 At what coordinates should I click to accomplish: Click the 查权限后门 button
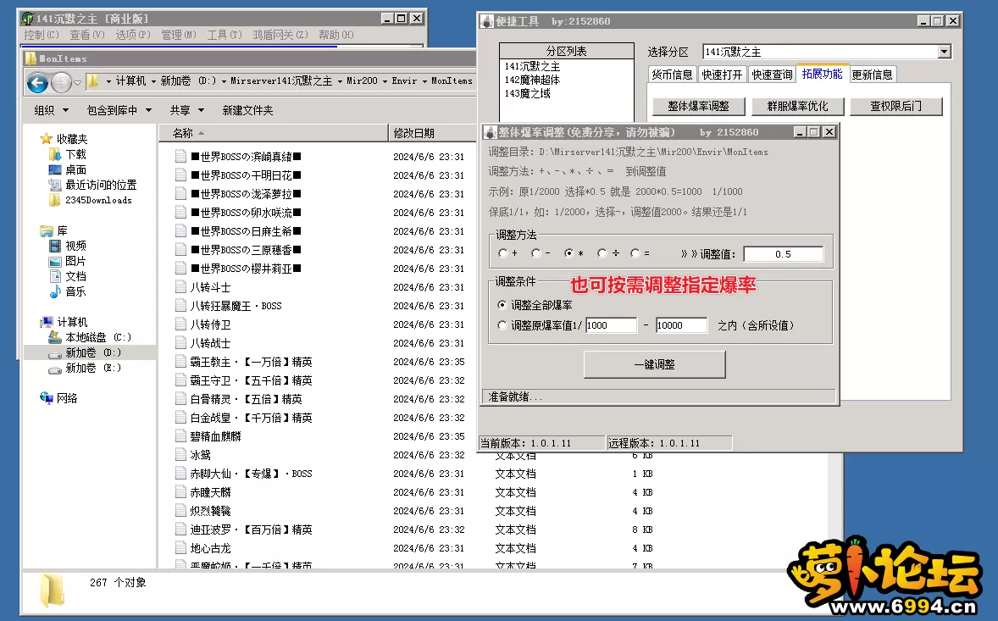coord(895,106)
